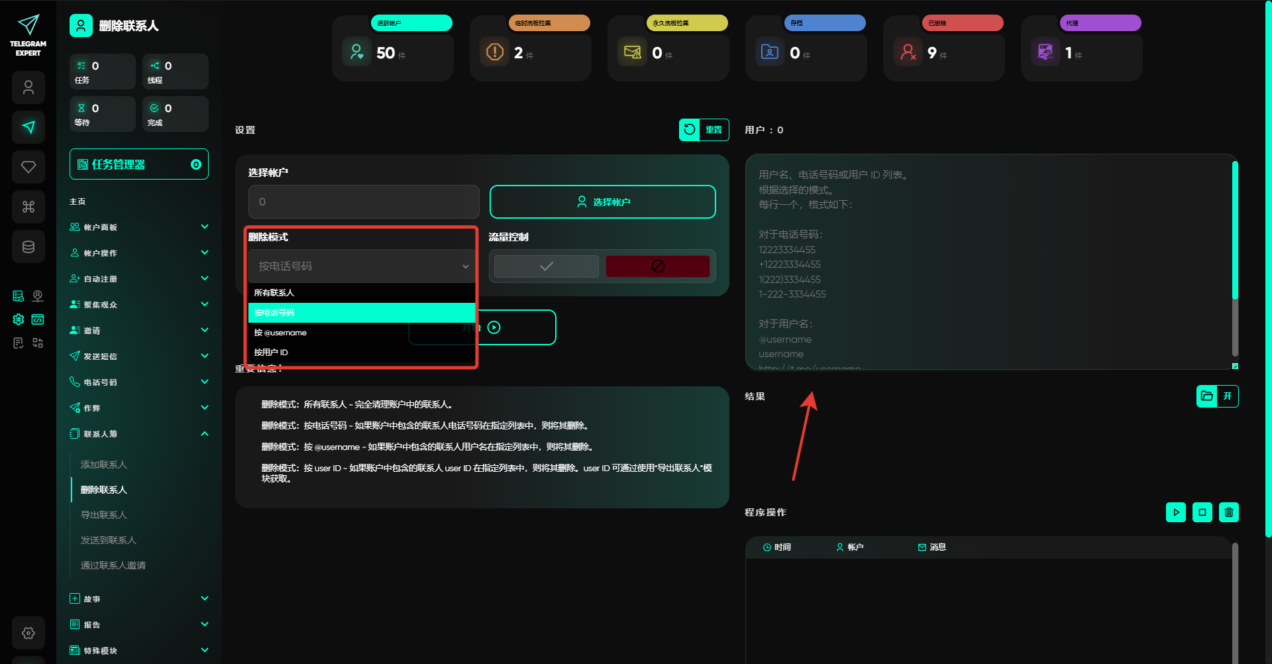Click the user profile icon in left sidebar
This screenshot has width=1272, height=664.
28,87
